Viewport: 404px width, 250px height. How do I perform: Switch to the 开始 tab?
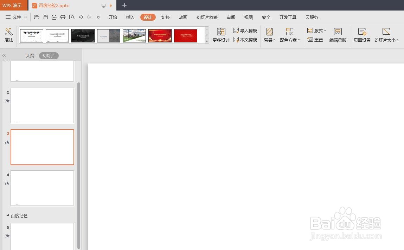pos(113,17)
